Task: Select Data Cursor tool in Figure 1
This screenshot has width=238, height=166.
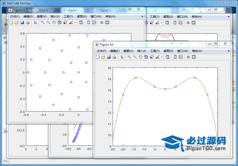Action: point(65,23)
